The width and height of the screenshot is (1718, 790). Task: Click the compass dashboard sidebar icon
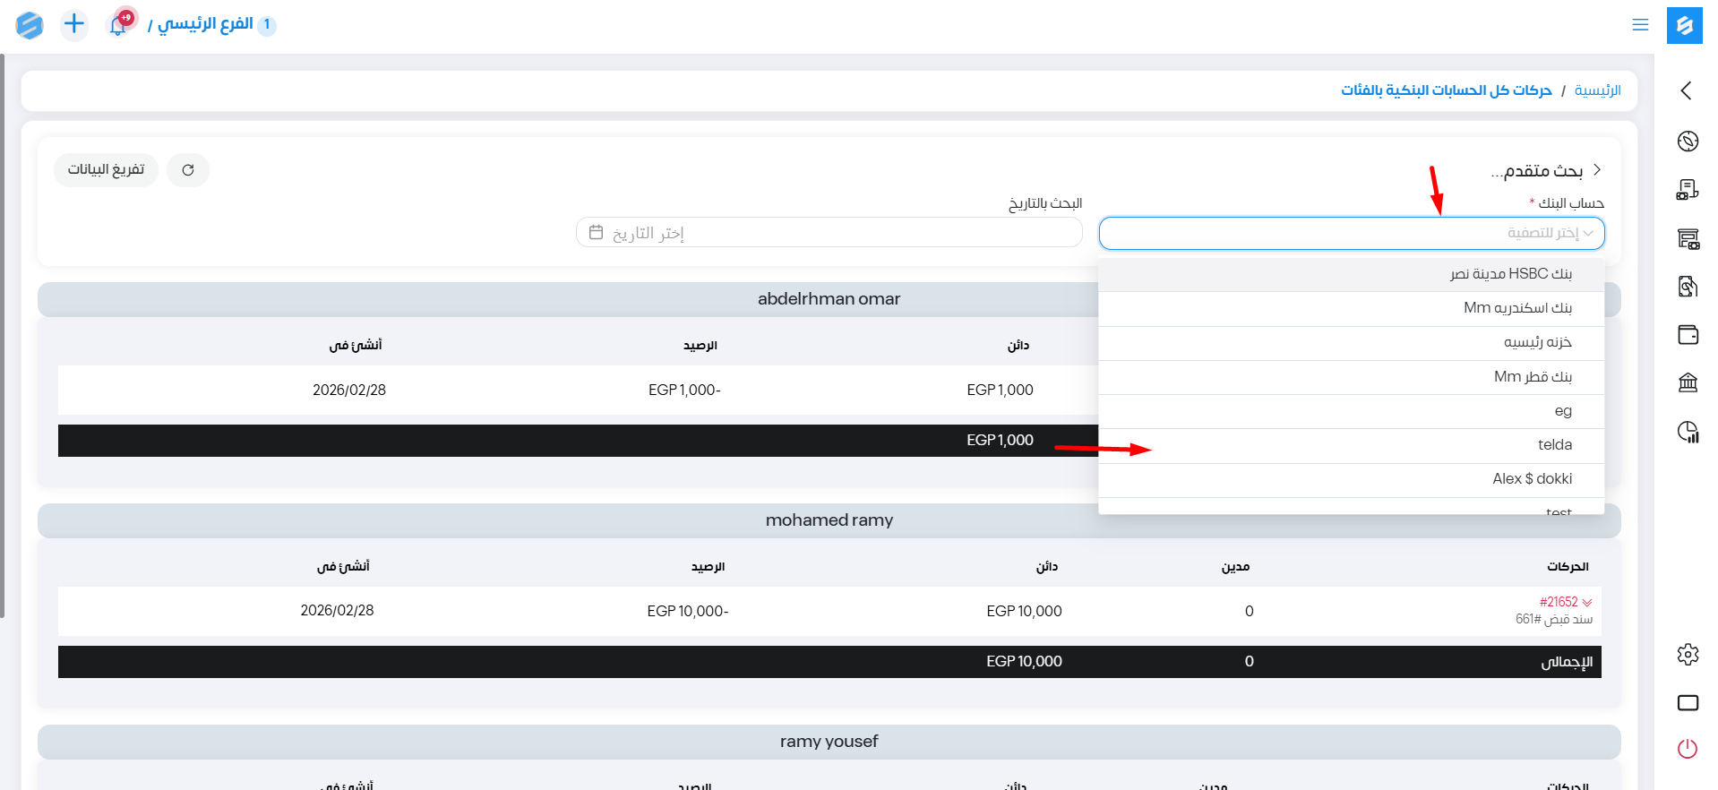pos(1688,142)
